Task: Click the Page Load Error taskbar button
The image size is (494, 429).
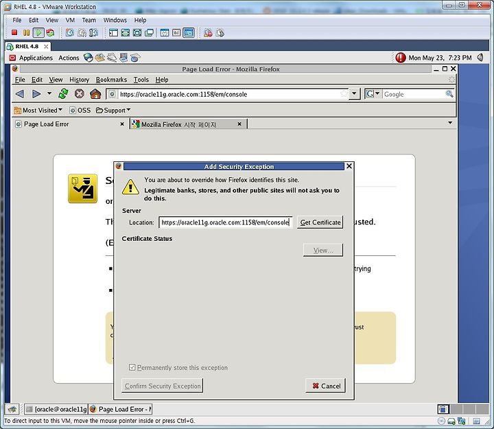Action: pos(120,409)
